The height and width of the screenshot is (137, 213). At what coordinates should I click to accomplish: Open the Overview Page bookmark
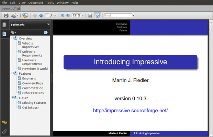pos(33,83)
